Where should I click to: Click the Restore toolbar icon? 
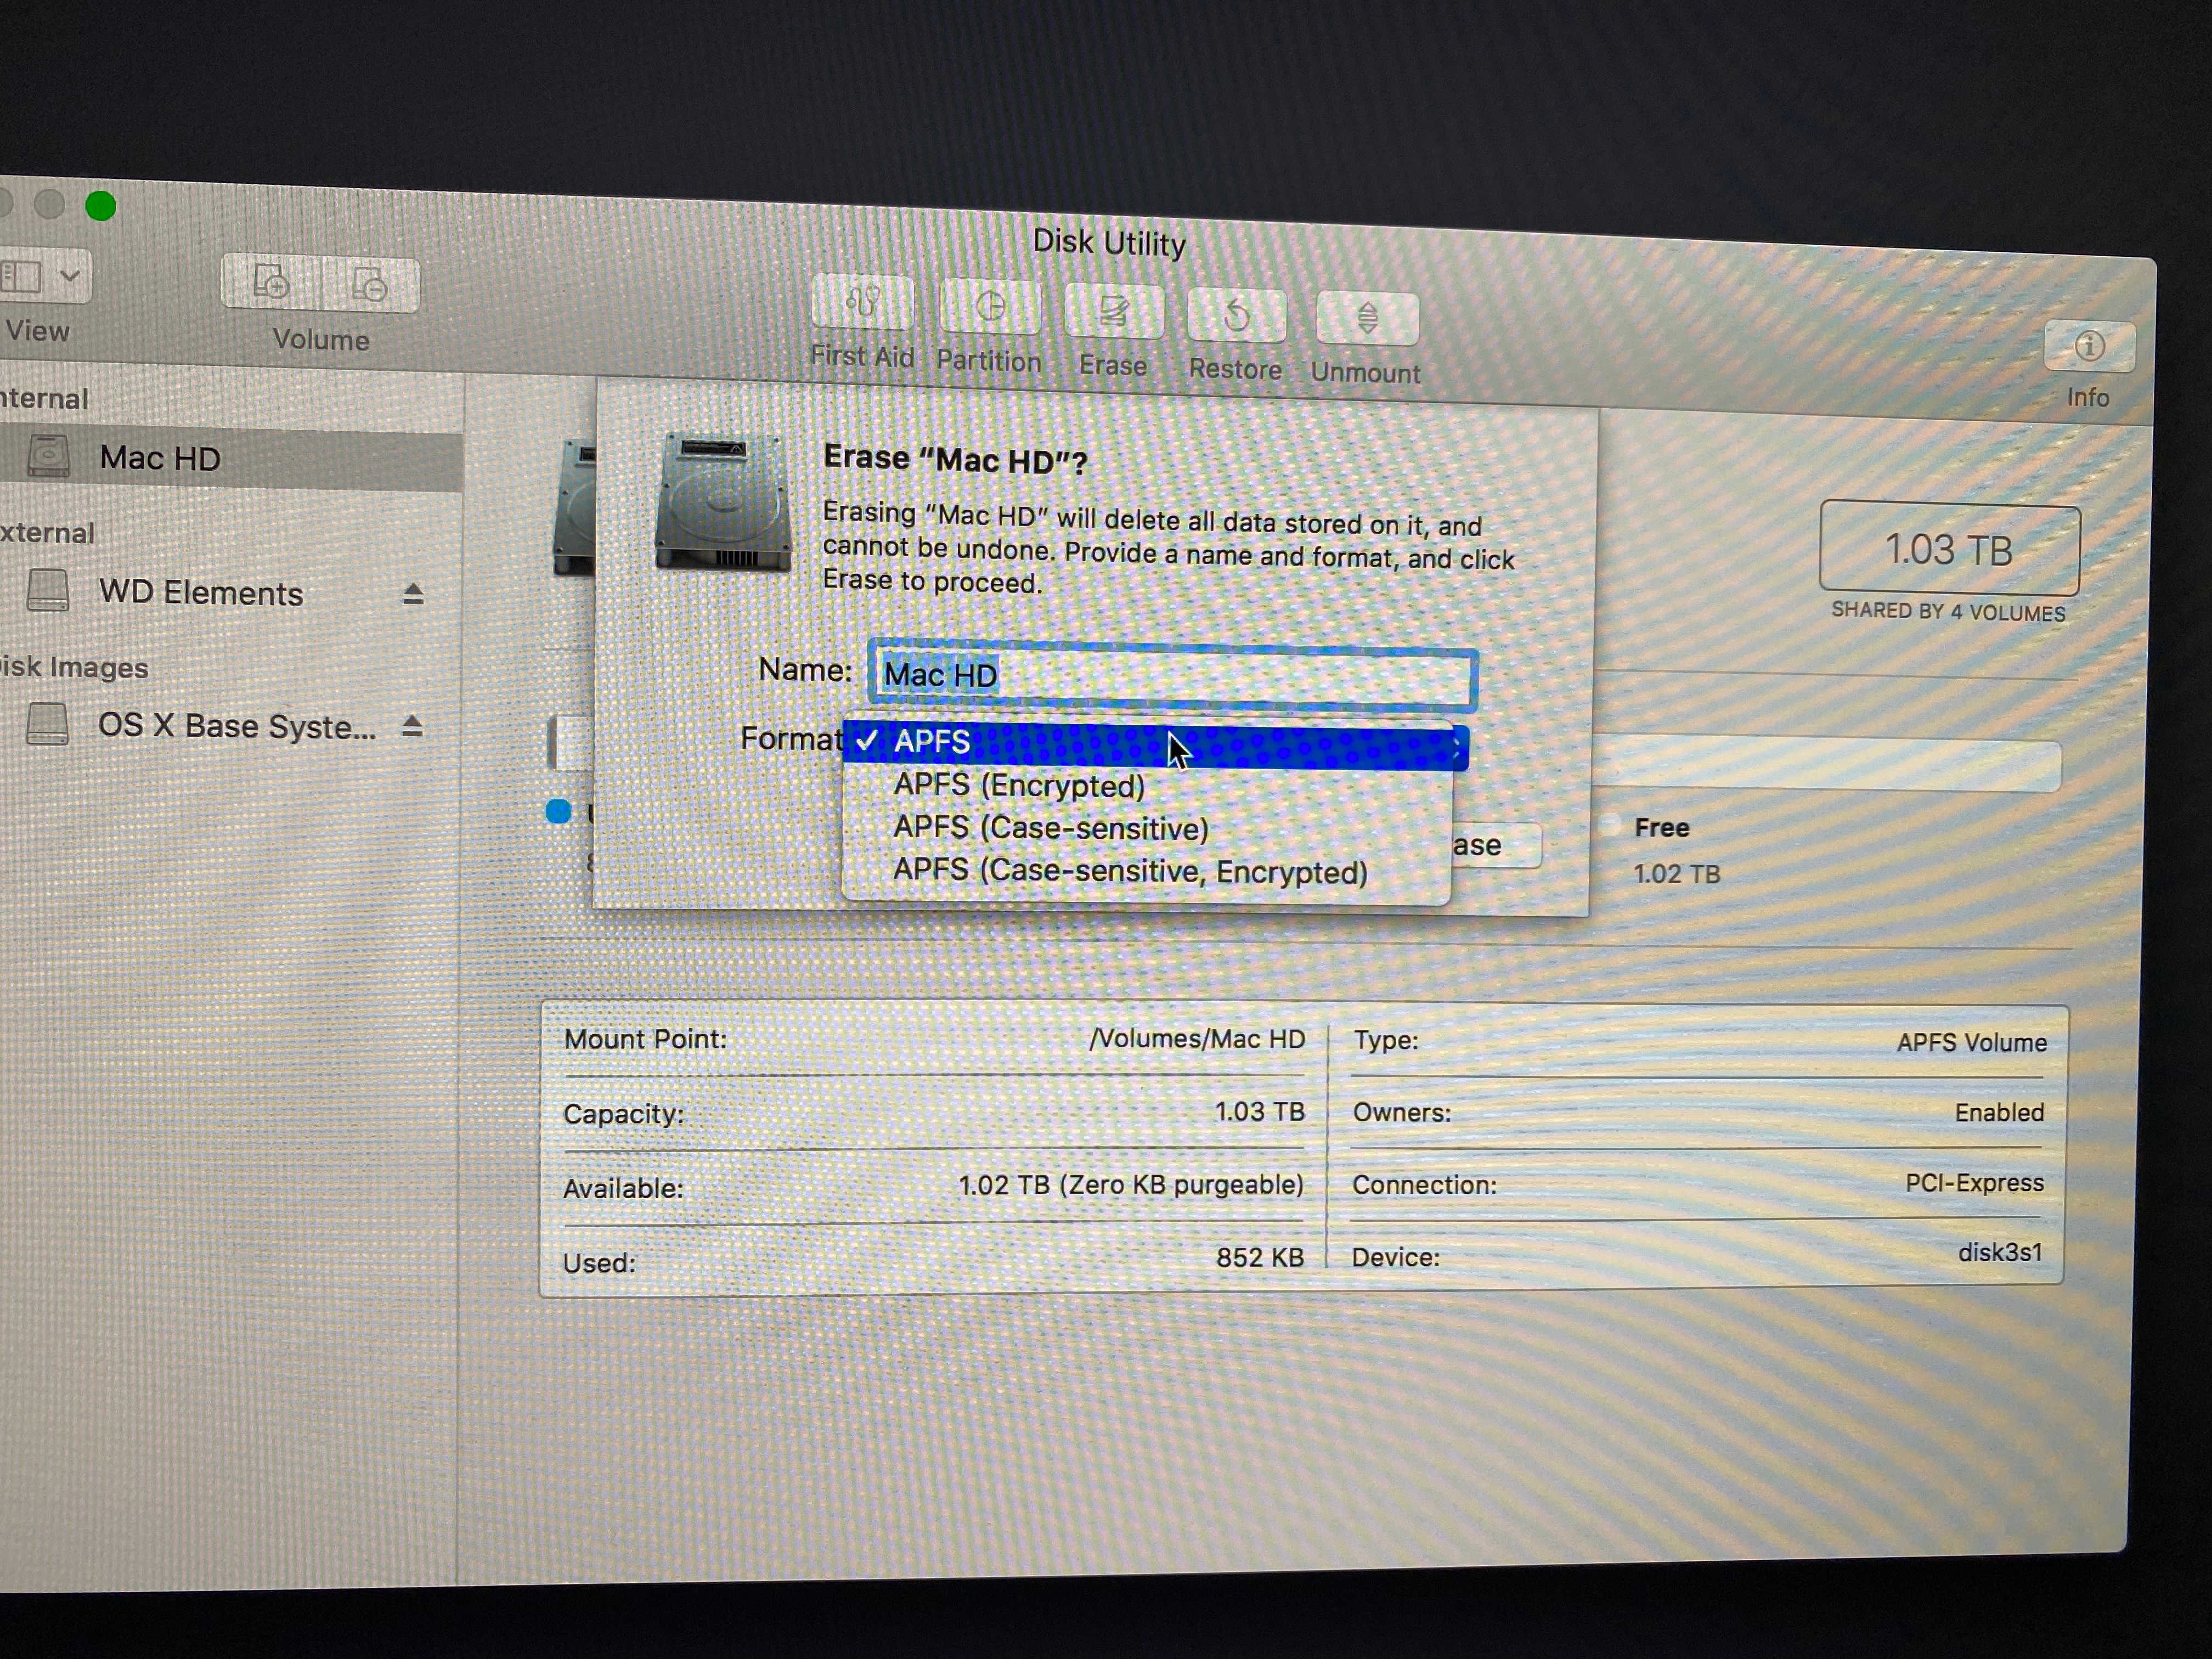tap(1236, 316)
